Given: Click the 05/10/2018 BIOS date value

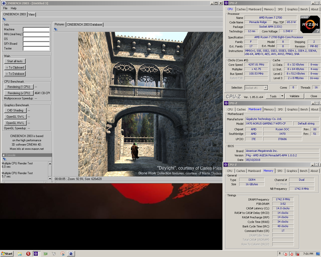Looking at the screenshot, I should 282,160.
